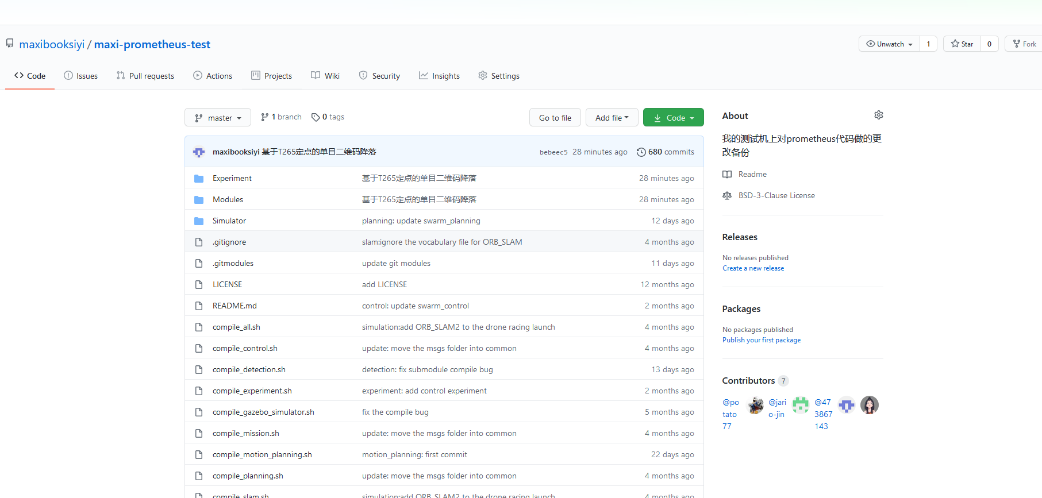Open purple pixel contributor avatar
Viewport: 1042px width, 498px height.
[847, 405]
